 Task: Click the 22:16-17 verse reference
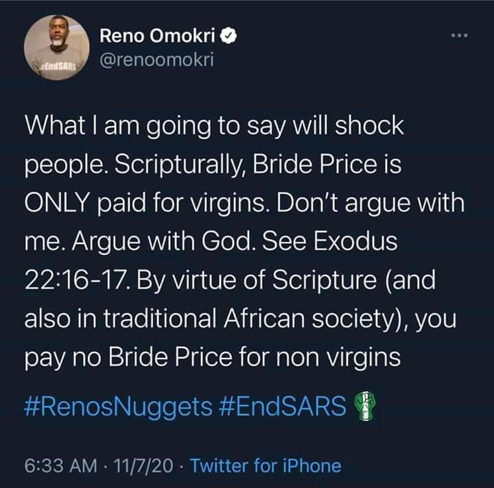(77, 280)
